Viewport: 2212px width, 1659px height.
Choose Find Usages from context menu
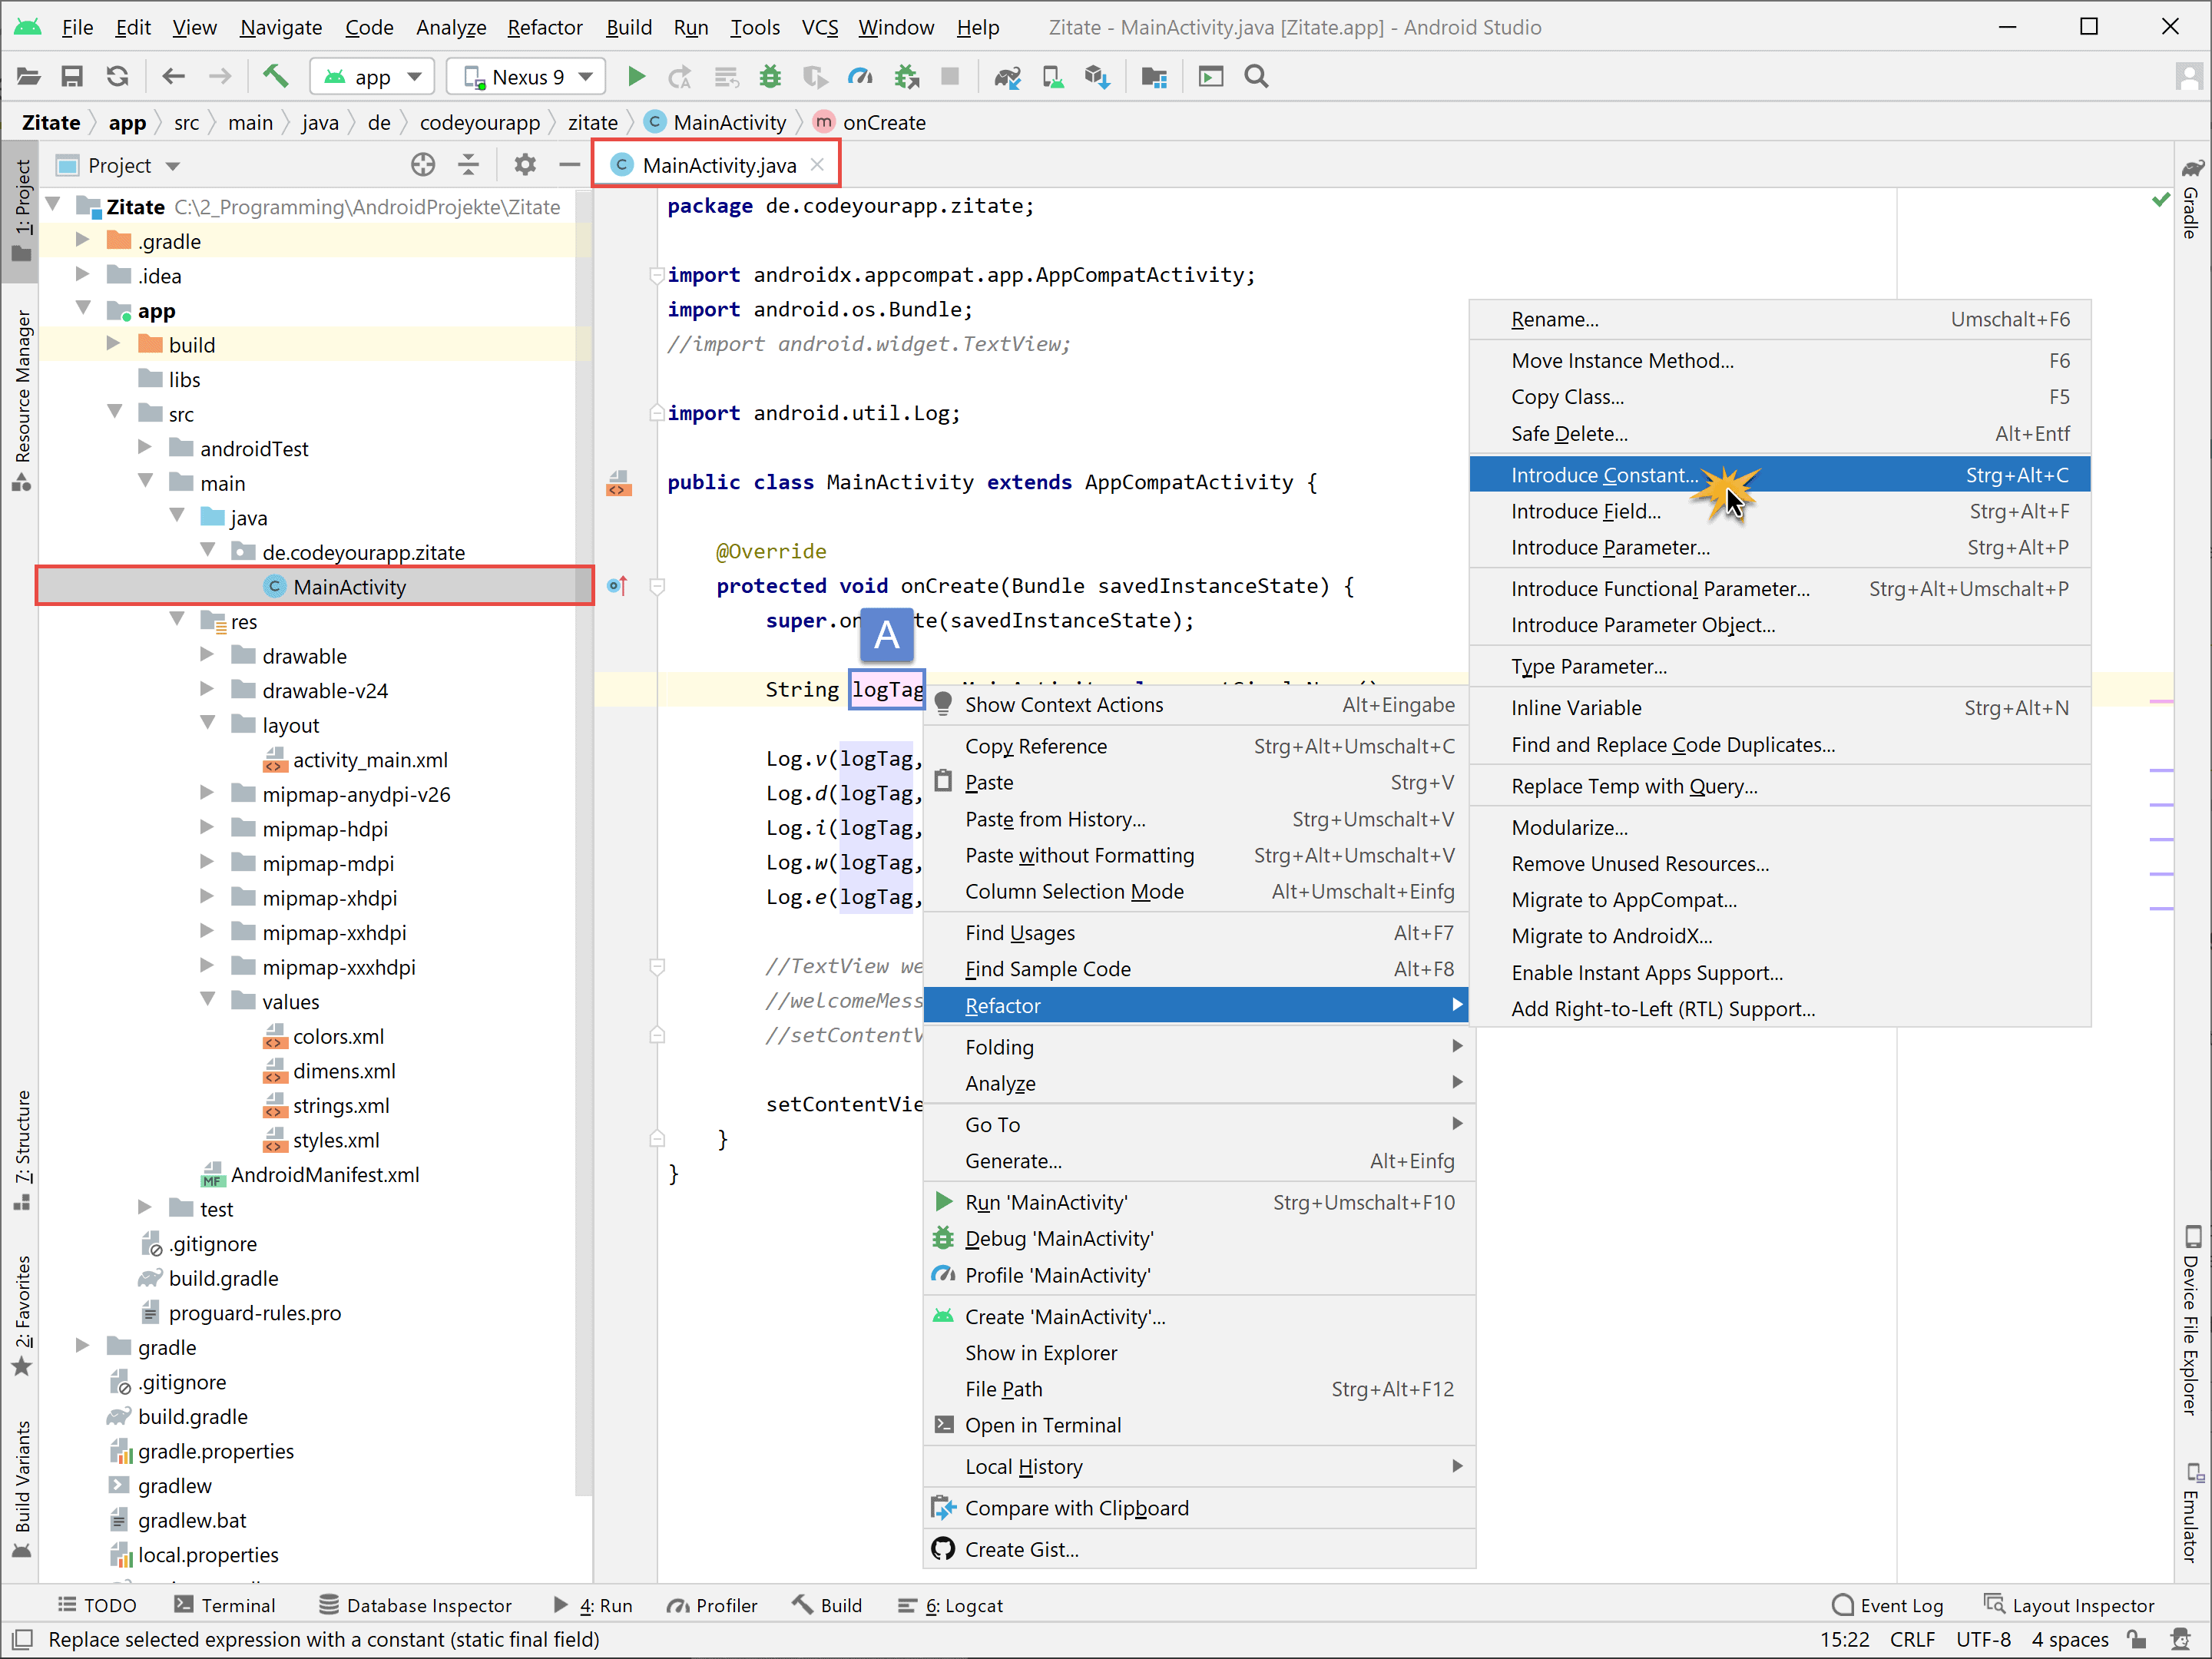point(1196,932)
